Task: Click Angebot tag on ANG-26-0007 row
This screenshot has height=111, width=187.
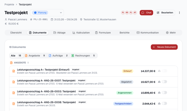Action: tap(82, 80)
